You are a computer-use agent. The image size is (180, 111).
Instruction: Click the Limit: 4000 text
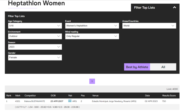pyautogui.click(x=172, y=89)
